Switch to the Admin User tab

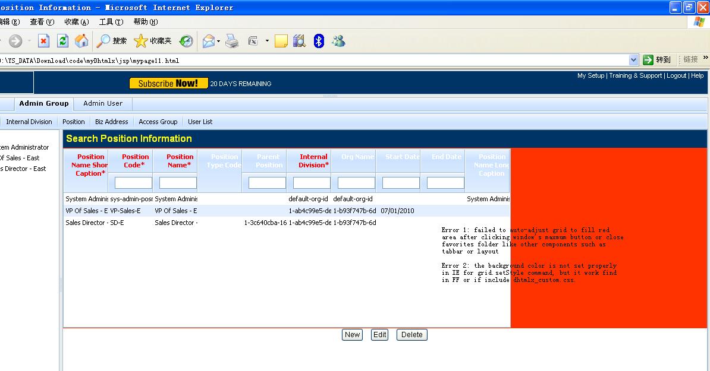coord(103,103)
